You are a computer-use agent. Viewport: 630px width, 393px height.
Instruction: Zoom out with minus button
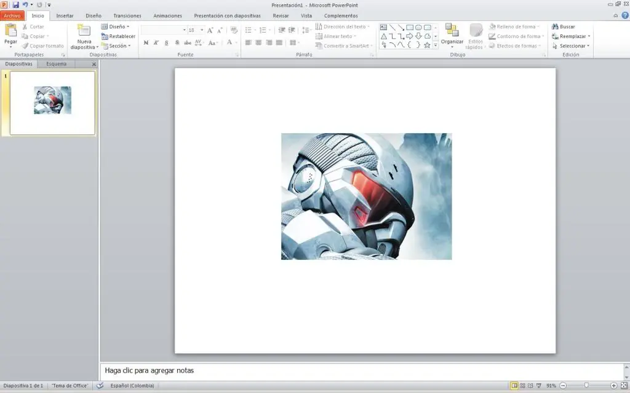pos(563,386)
